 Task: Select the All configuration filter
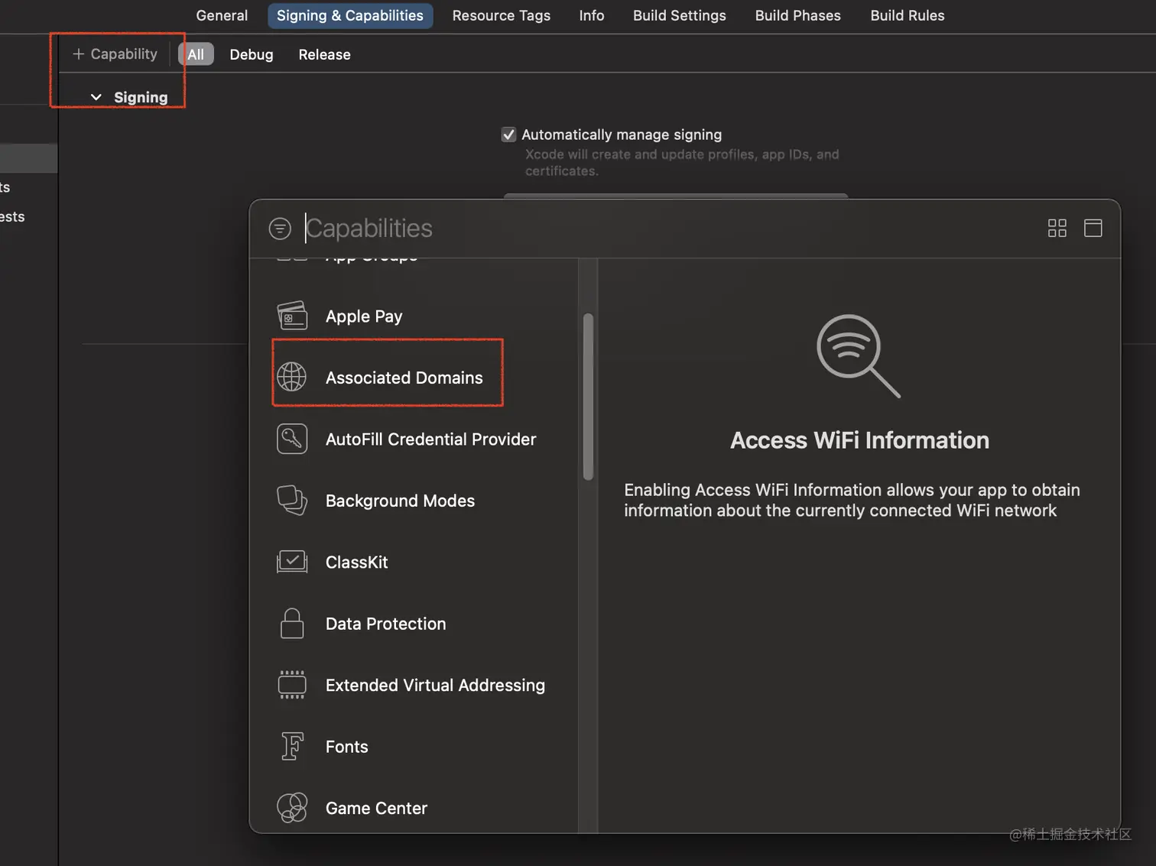[196, 54]
